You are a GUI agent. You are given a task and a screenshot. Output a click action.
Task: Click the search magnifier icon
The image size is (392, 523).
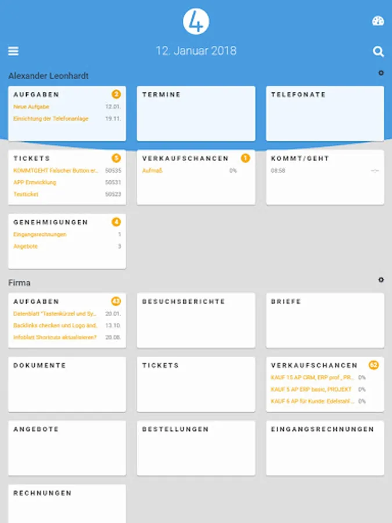pos(378,51)
